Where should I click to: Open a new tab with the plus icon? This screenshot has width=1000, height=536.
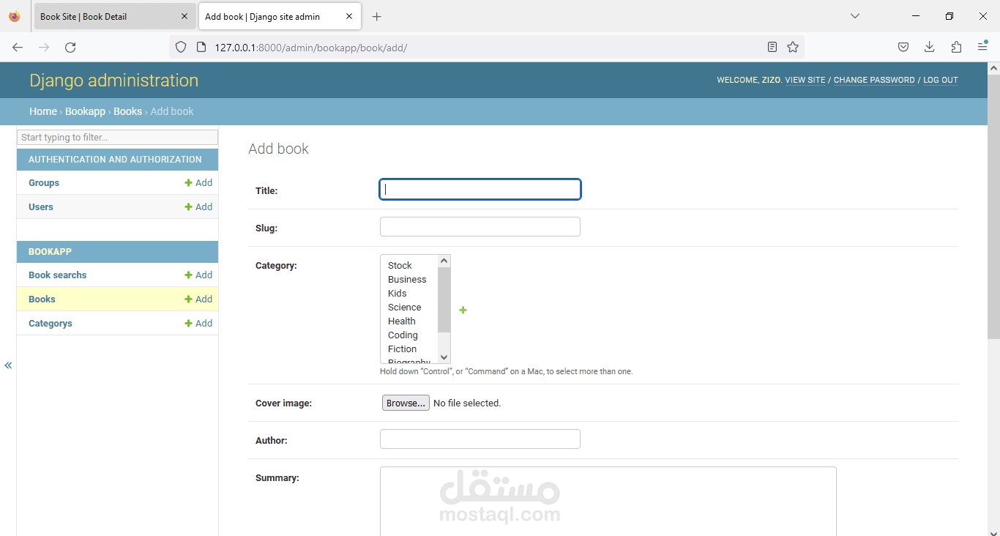[376, 16]
